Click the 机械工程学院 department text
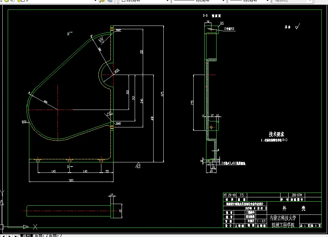Screen dimensions: 328x237 click(x=283, y=225)
